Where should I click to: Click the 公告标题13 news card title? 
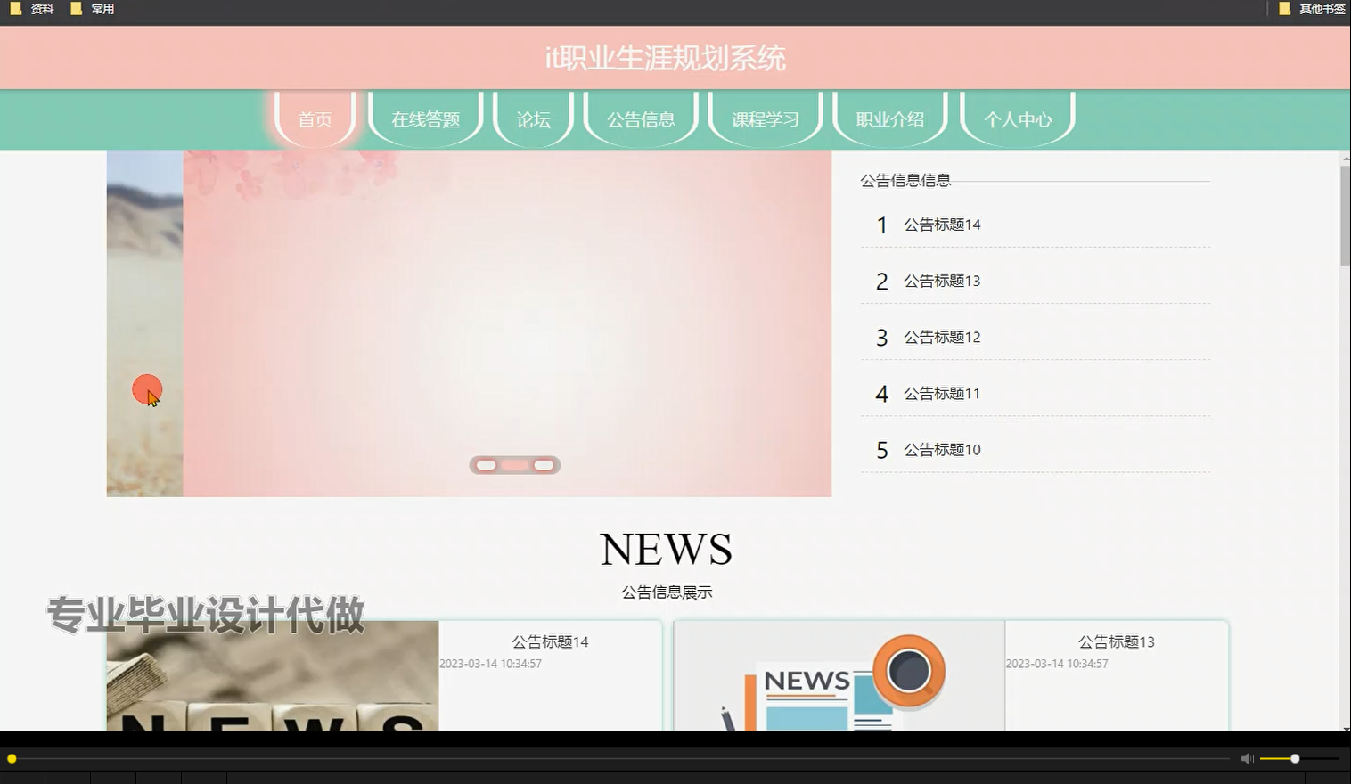tap(1117, 641)
